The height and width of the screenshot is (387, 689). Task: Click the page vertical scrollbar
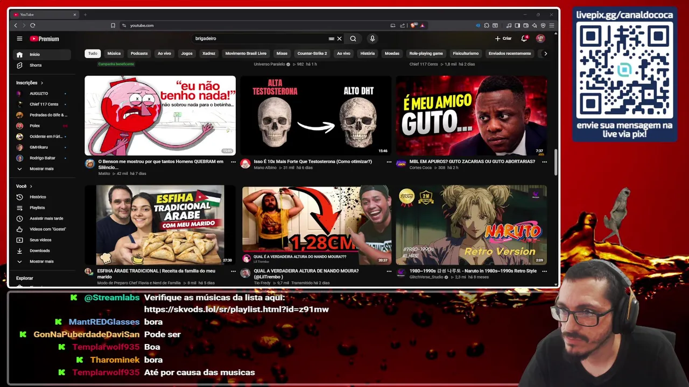point(557,161)
